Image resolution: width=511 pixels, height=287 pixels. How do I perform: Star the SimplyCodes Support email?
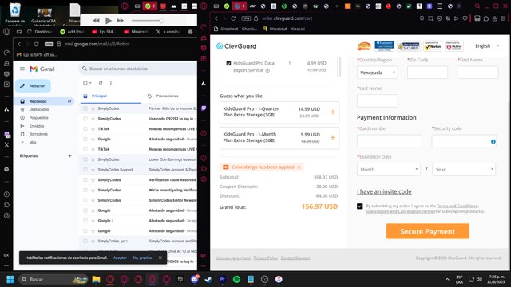(x=93, y=170)
